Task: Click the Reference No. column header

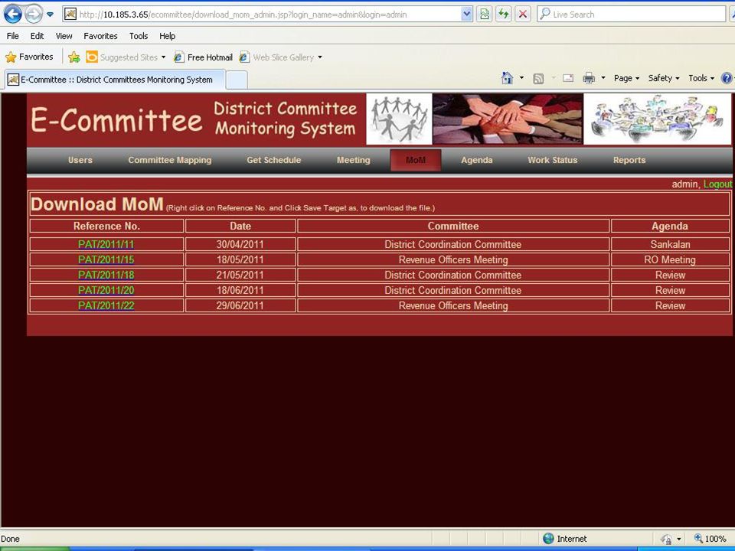Action: (106, 226)
